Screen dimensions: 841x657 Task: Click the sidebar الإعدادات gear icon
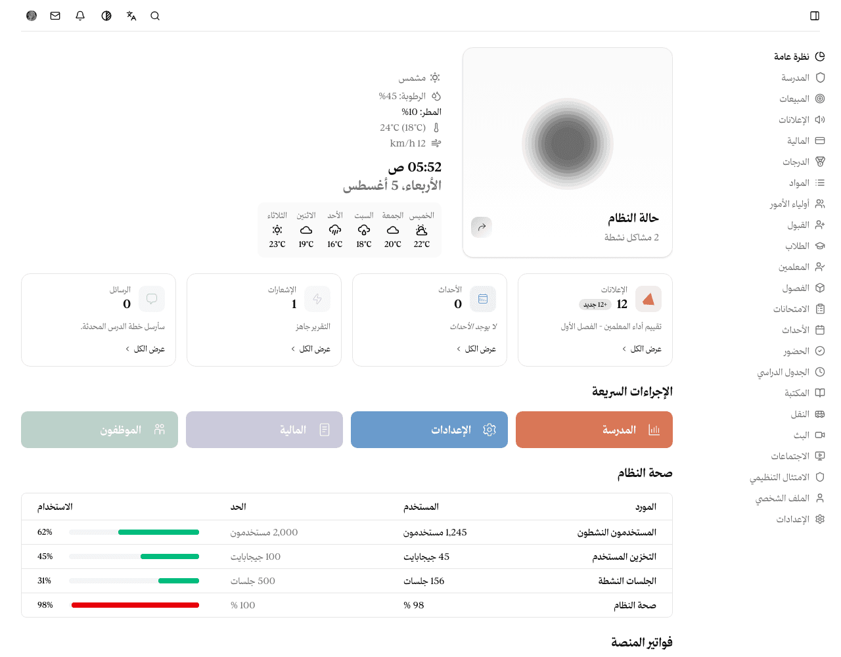click(820, 519)
